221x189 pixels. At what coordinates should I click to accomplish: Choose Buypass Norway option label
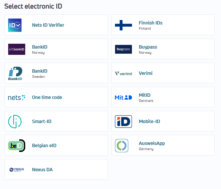coord(148,47)
